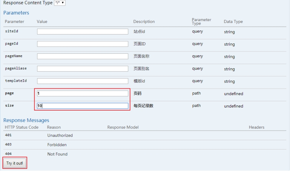The image size is (290, 171).
Task: Select the pageAliase value text box
Action: pos(82,69)
